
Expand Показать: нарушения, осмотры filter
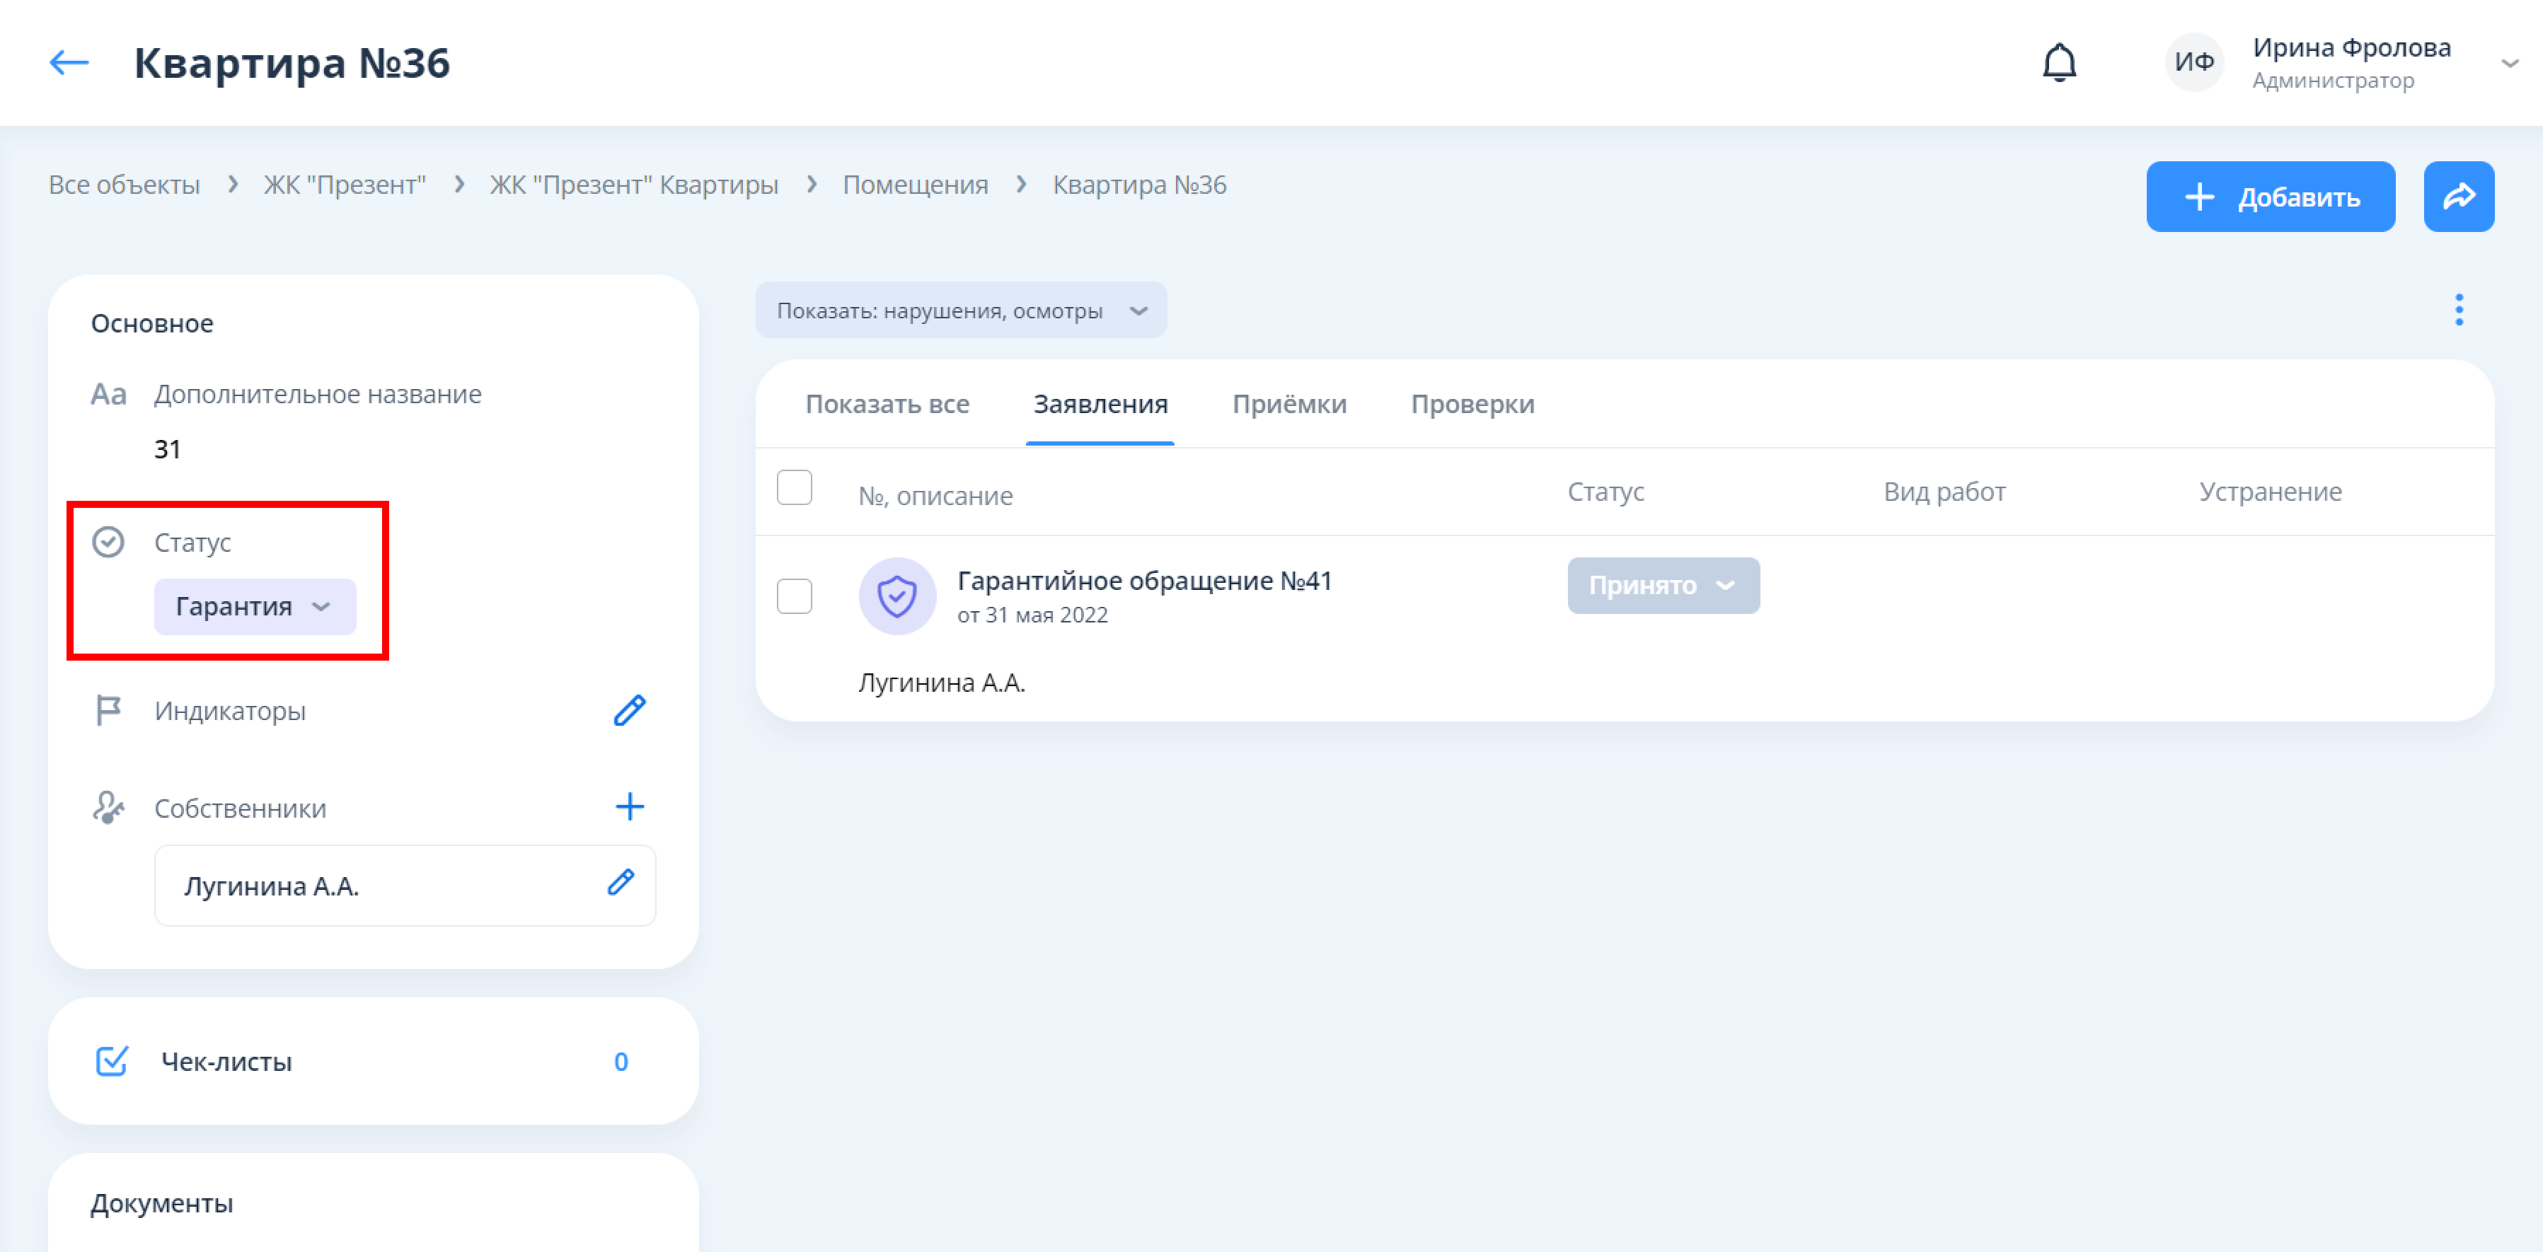(961, 311)
